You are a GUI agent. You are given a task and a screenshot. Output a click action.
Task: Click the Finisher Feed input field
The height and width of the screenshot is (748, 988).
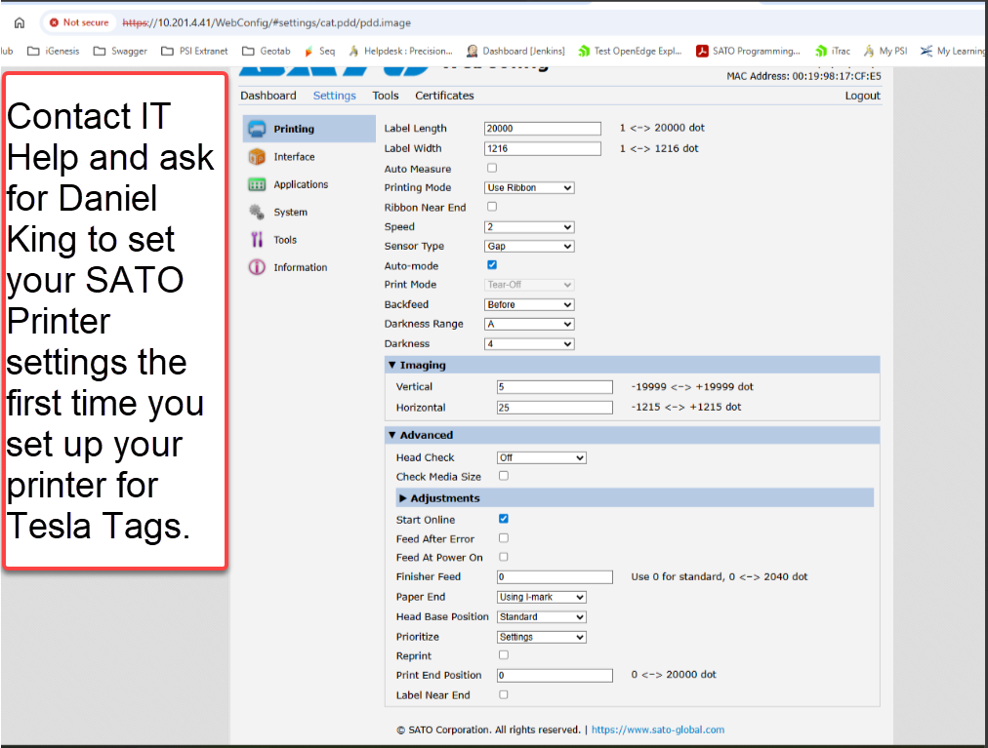point(555,576)
